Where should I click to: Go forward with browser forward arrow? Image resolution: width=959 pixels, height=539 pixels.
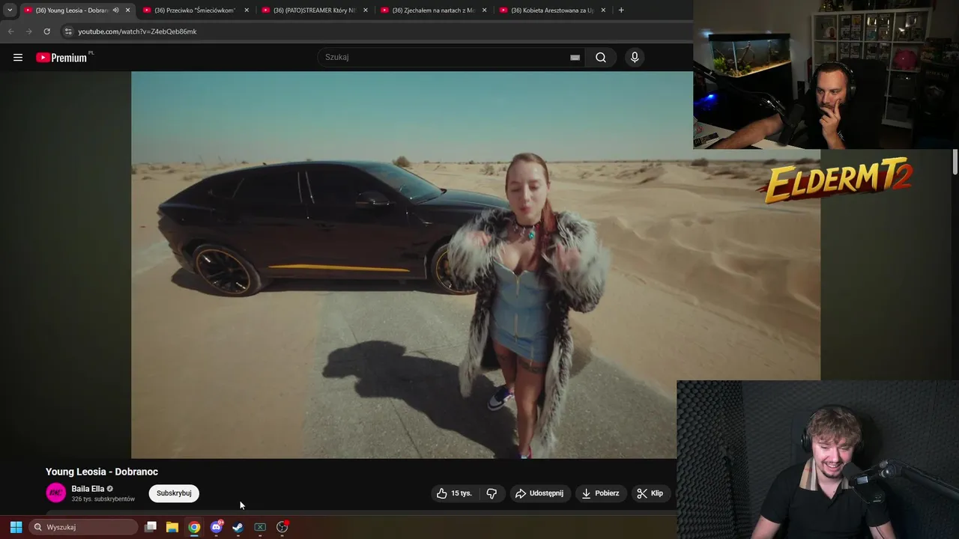pyautogui.click(x=28, y=31)
